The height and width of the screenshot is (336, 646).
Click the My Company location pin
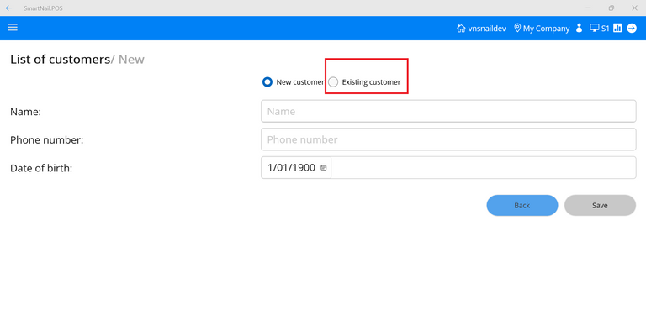pos(517,29)
